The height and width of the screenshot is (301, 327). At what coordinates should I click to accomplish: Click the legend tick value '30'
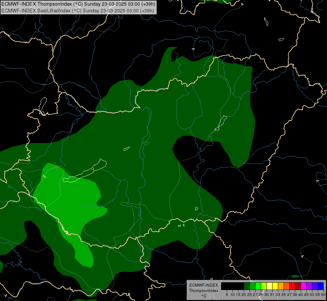pos(267,295)
